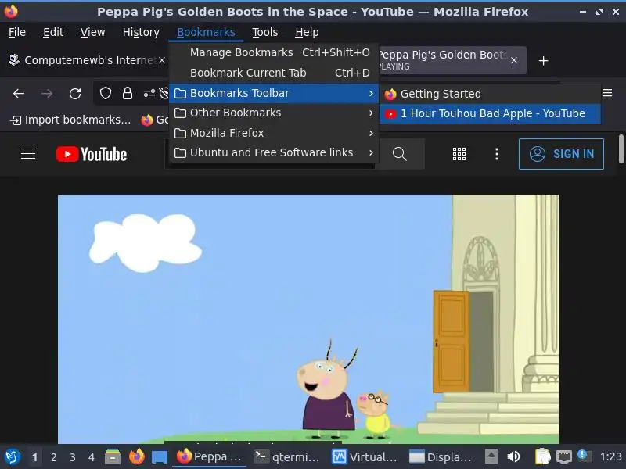The height and width of the screenshot is (469, 626).
Task: Focus Peppa Firefox window in taskbar
Action: tap(209, 456)
